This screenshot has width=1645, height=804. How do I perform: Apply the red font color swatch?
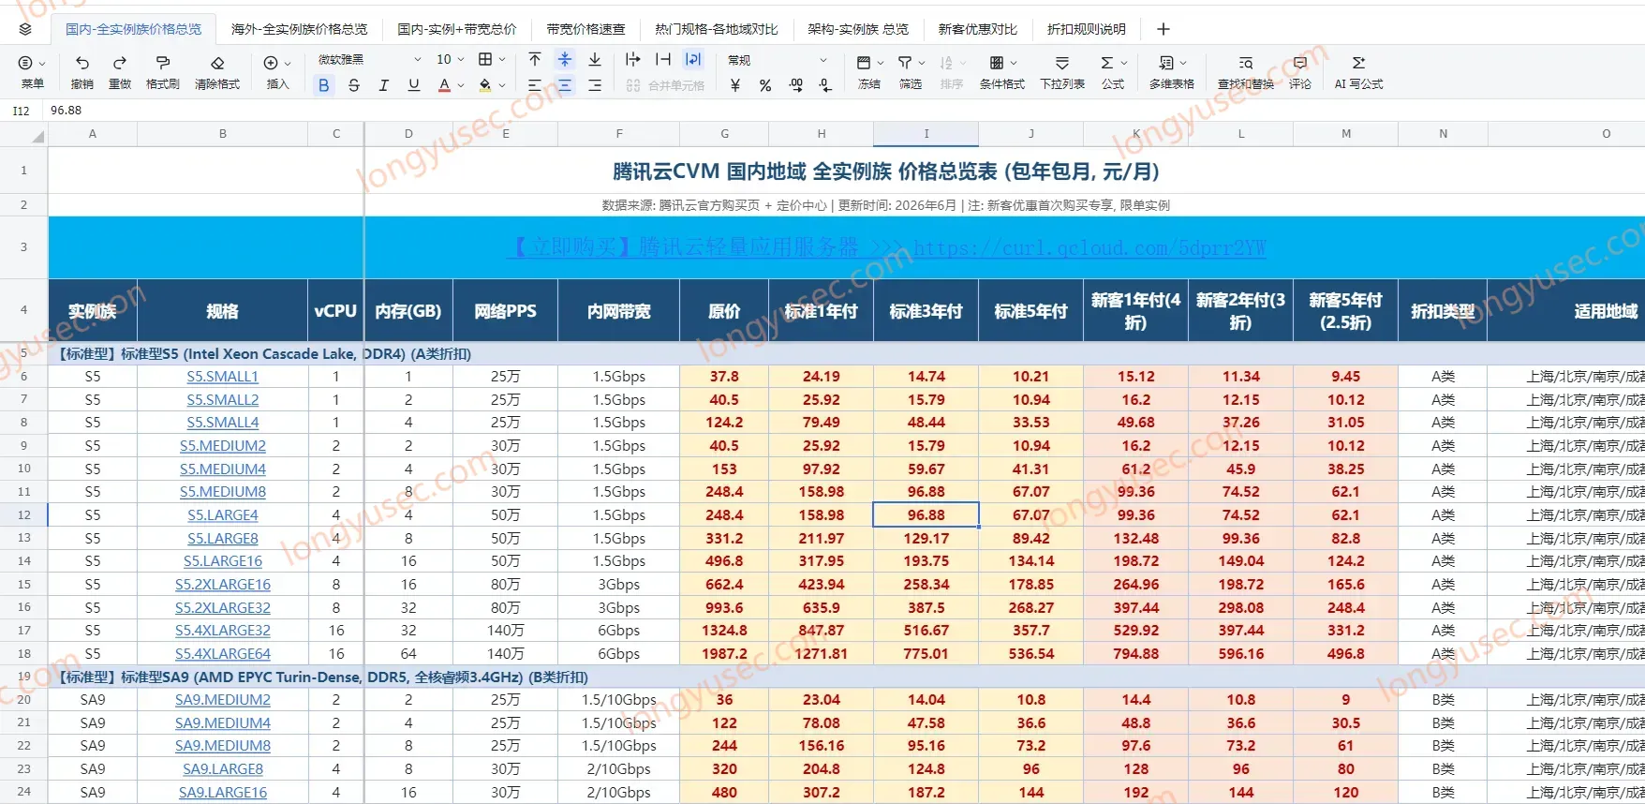tap(445, 85)
